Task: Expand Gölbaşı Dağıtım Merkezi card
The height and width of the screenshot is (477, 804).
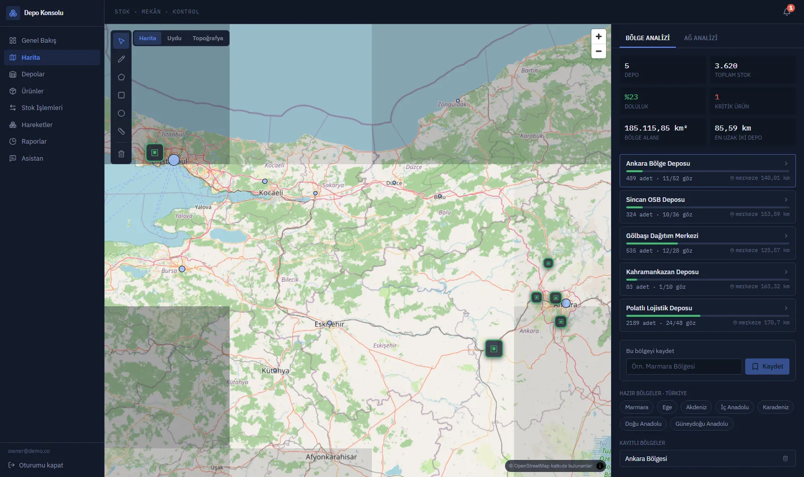Action: pyautogui.click(x=708, y=243)
